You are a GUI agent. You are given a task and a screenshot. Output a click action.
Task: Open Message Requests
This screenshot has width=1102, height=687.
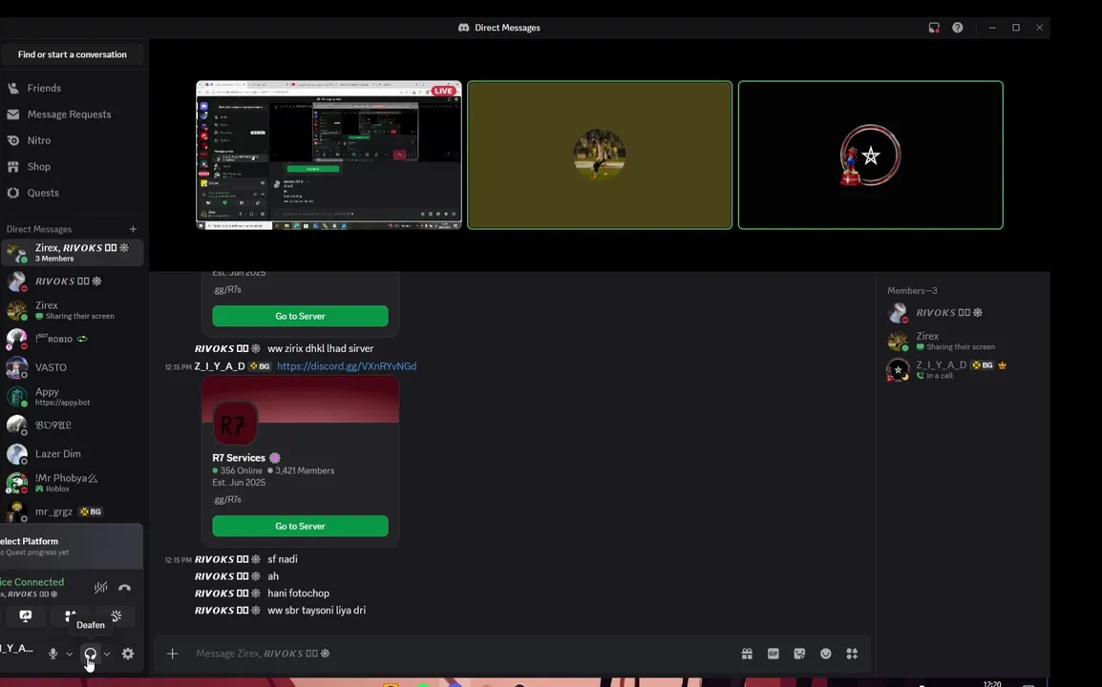73,114
